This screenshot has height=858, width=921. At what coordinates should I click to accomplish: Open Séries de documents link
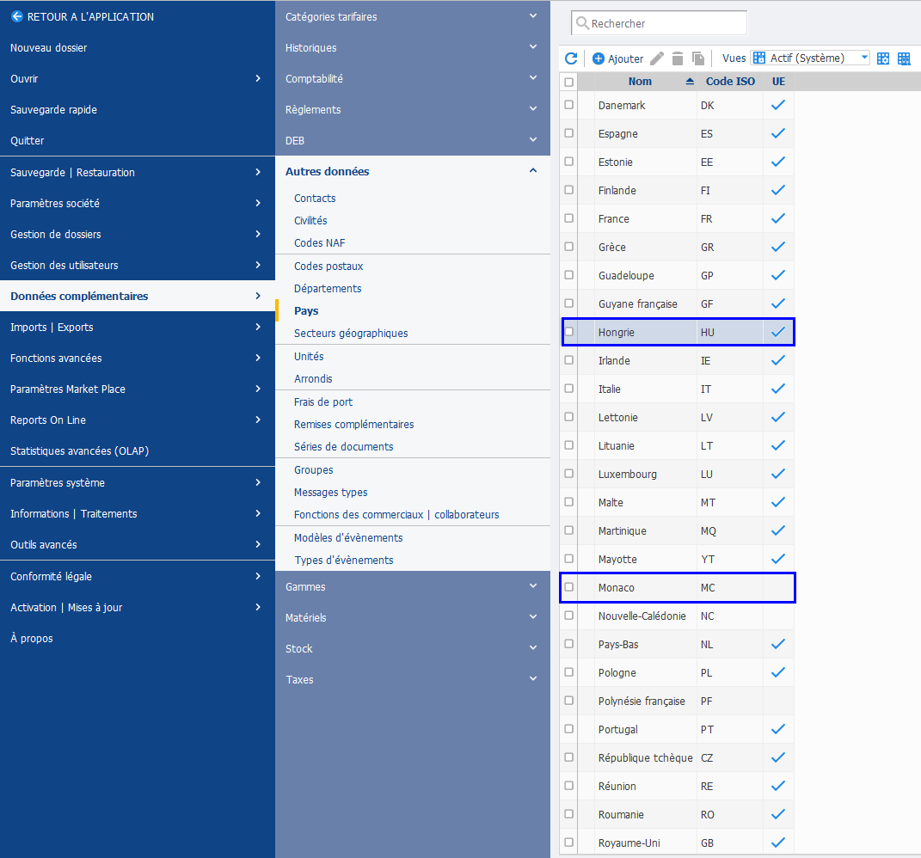344,446
